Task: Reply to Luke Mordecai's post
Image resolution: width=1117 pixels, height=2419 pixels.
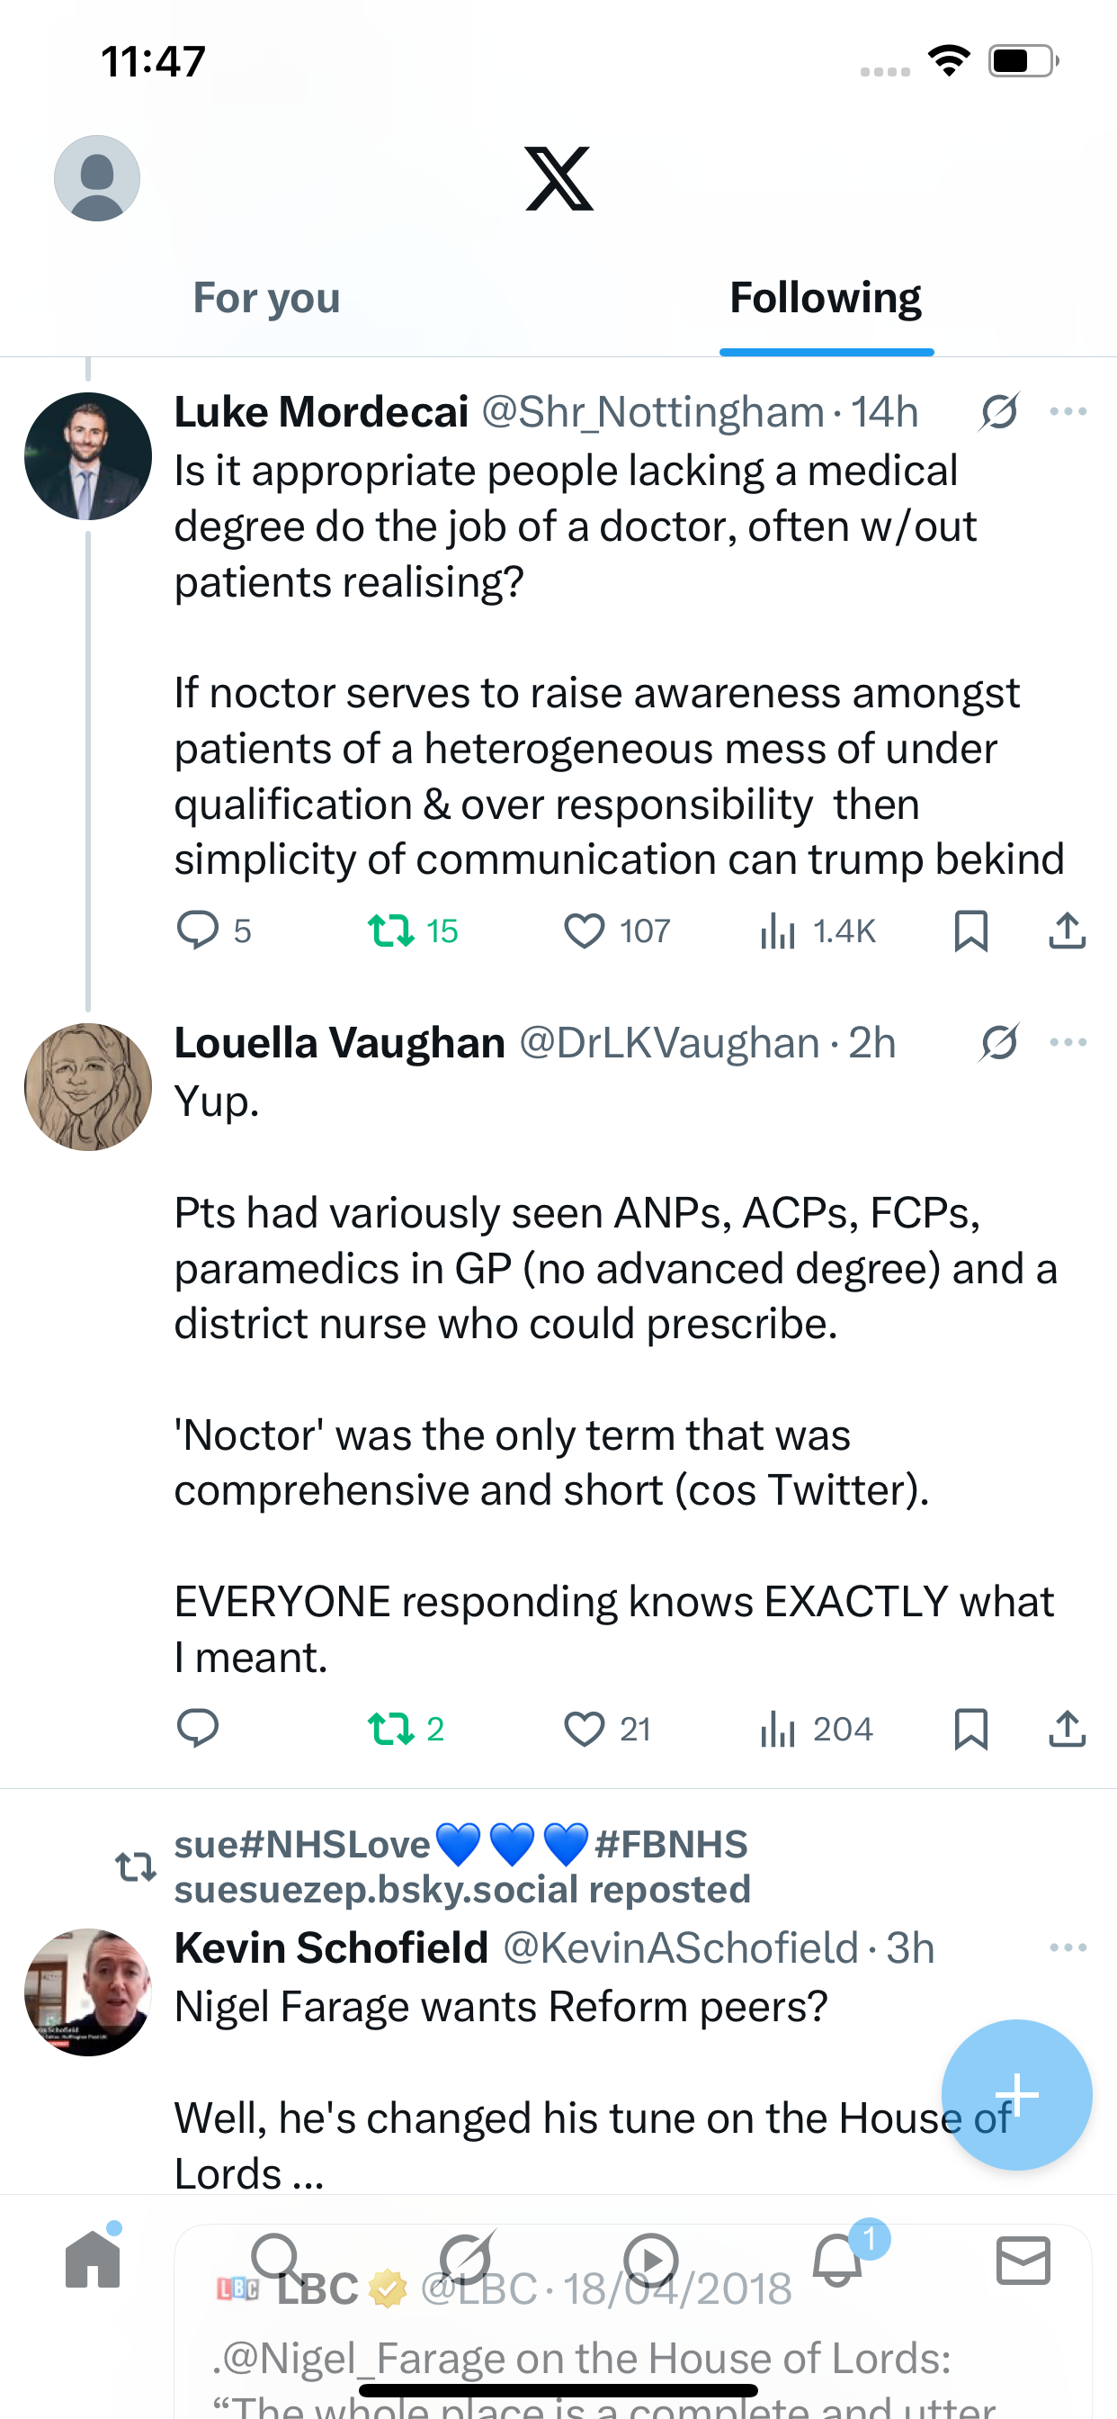Action: (198, 931)
